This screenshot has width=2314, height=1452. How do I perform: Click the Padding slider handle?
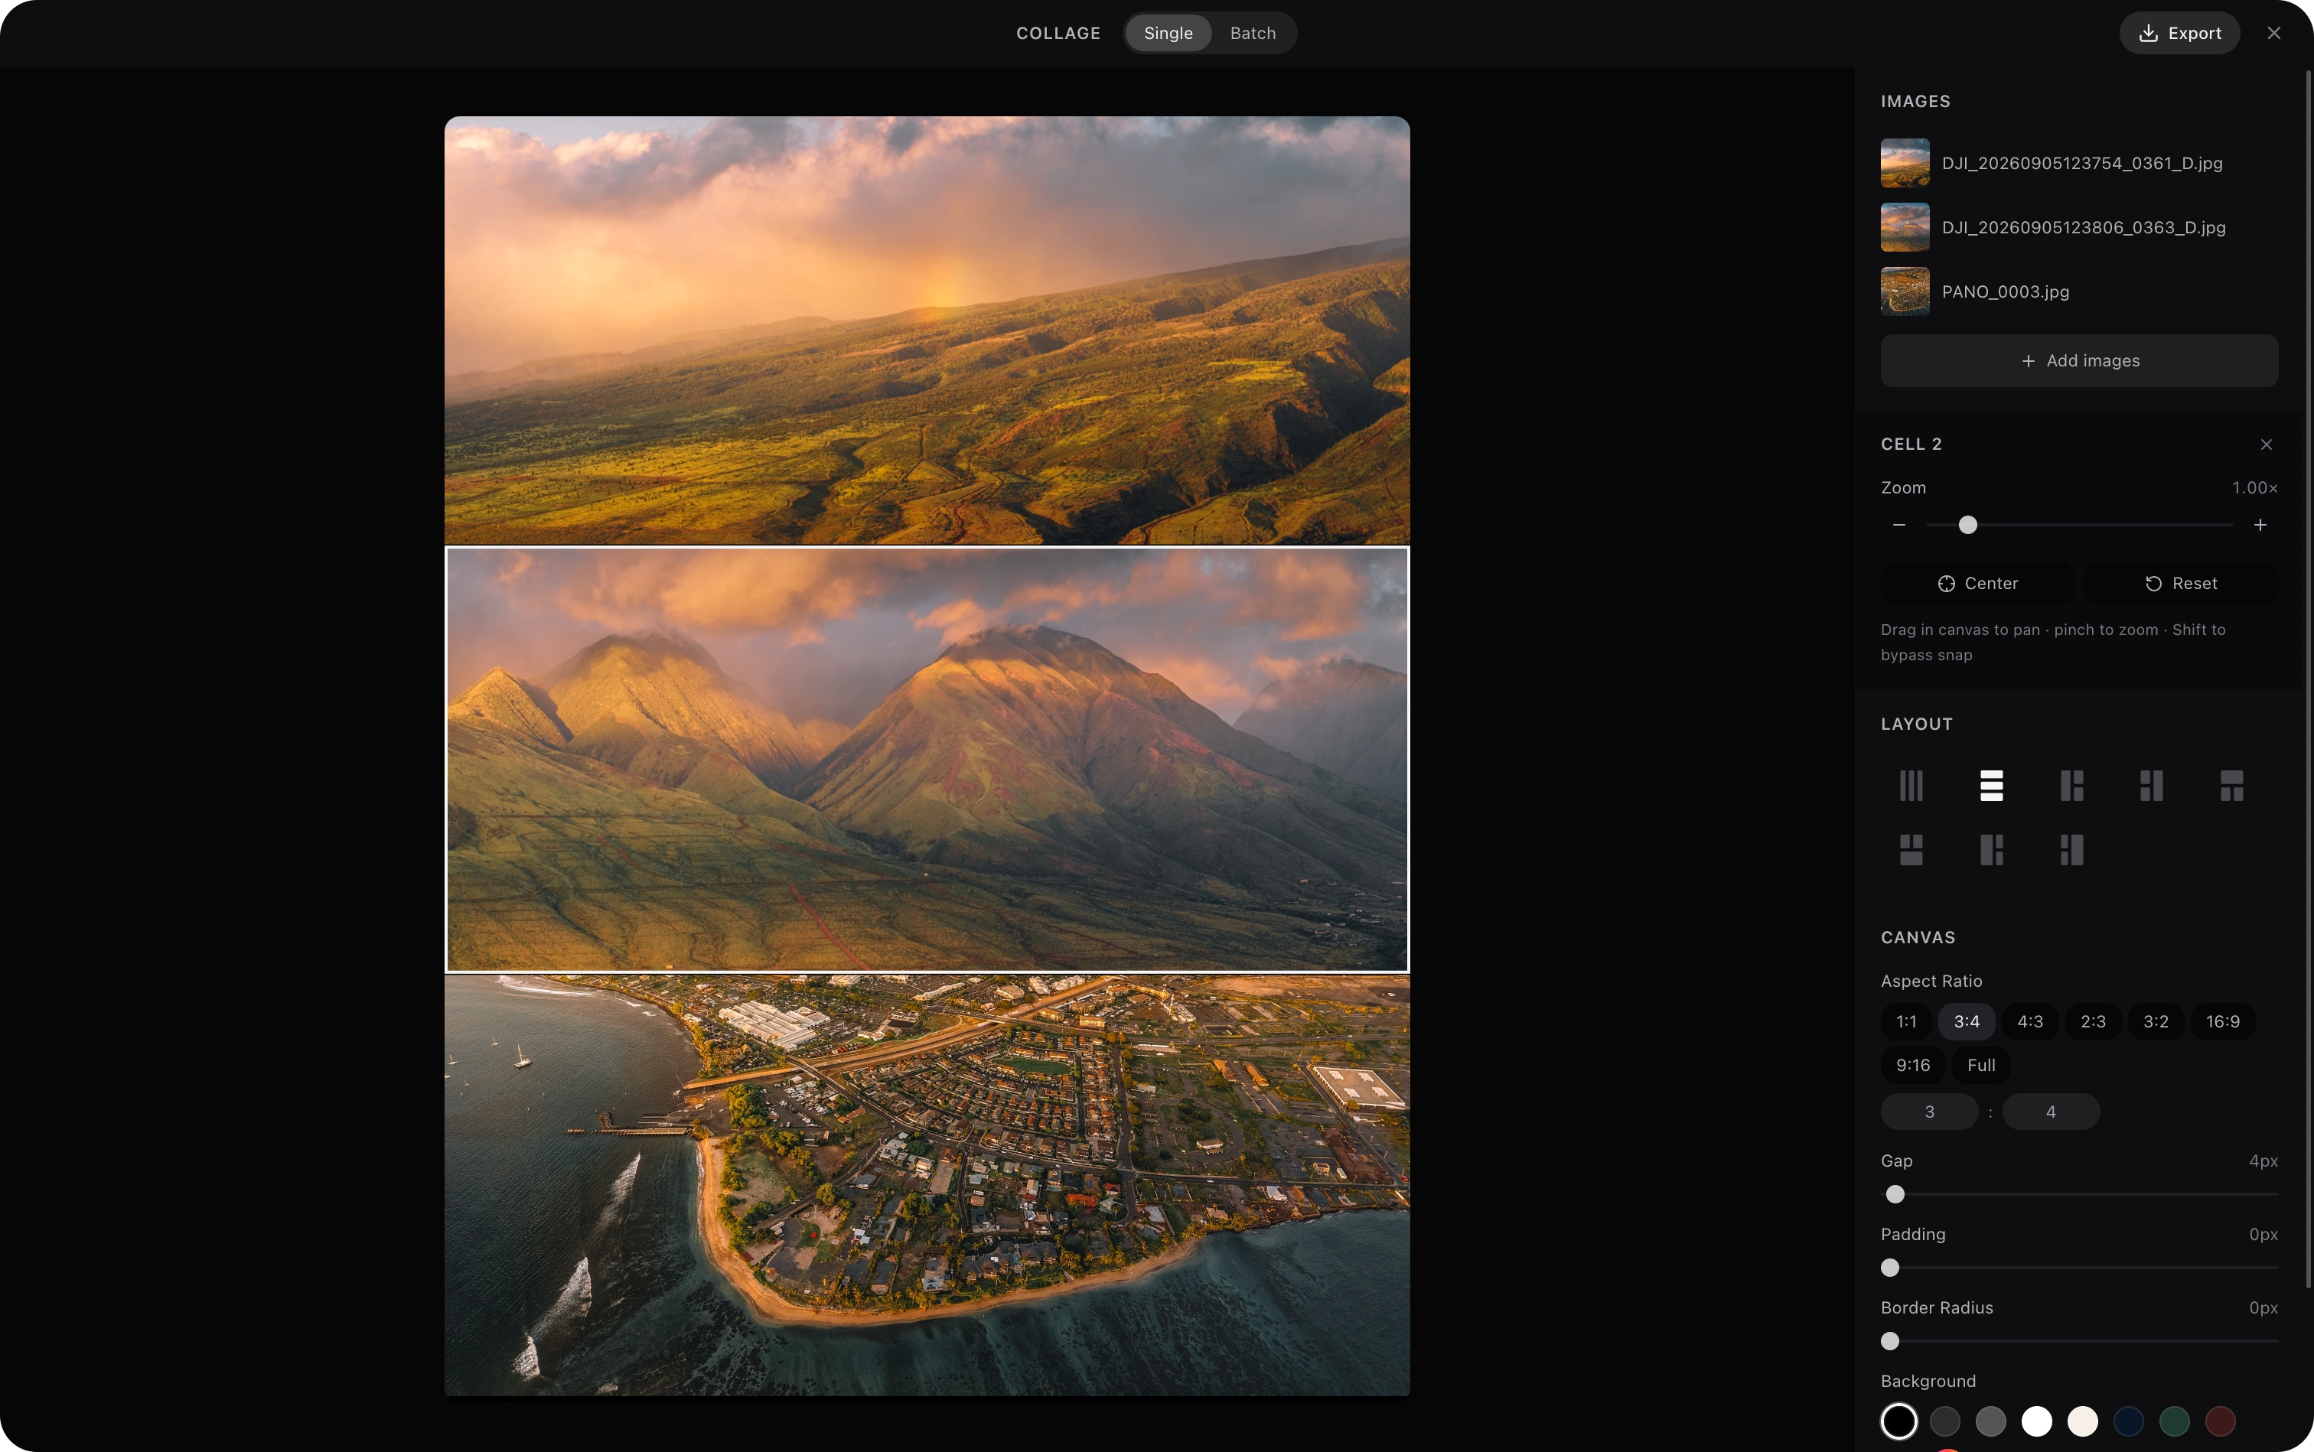(1889, 1268)
